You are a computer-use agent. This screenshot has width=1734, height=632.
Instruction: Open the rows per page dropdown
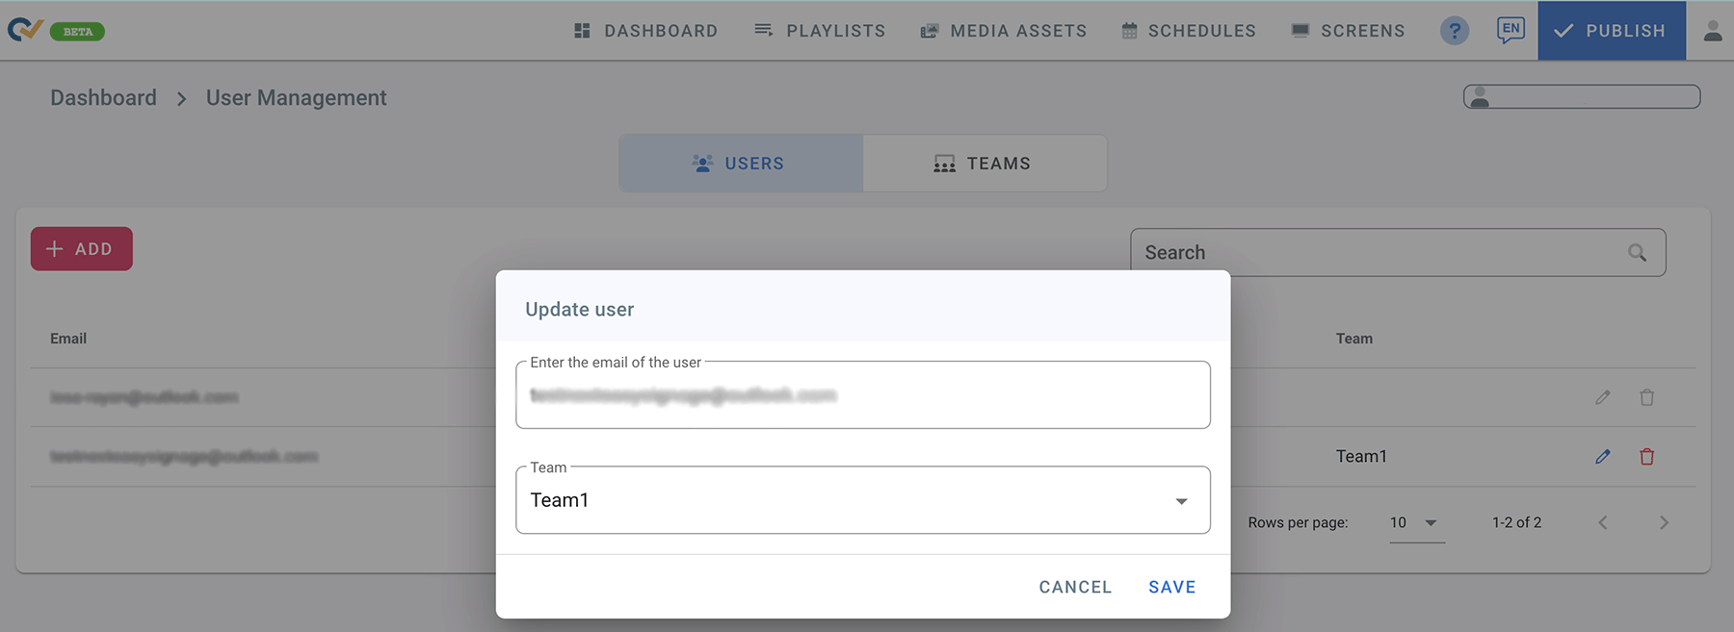coord(1415,523)
